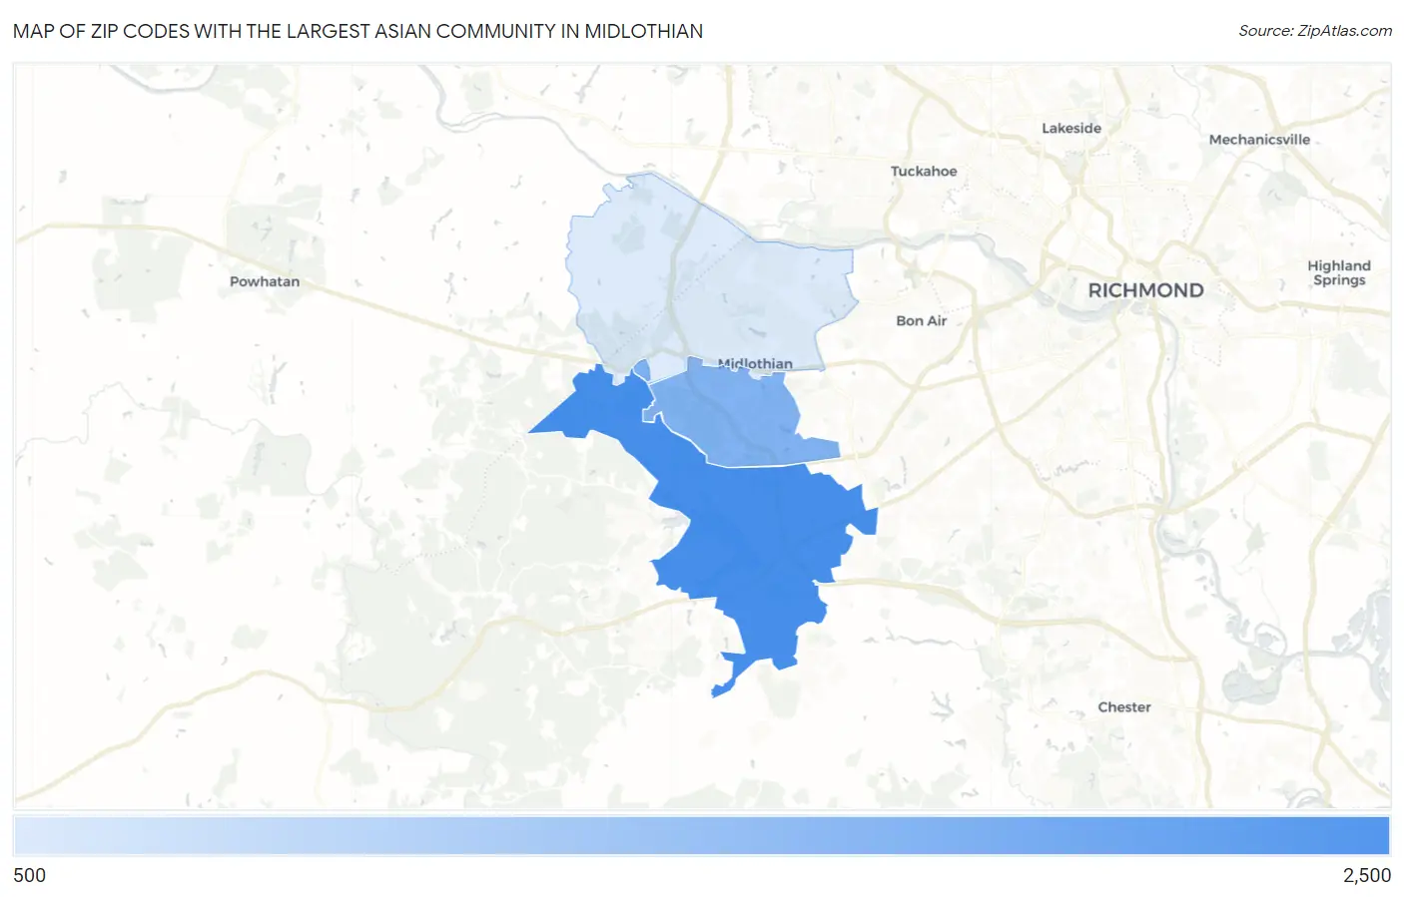Click the blue gradient legend bar

point(702,835)
